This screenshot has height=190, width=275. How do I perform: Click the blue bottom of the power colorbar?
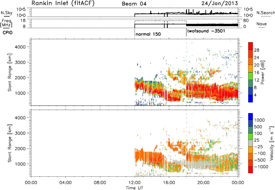(251, 98)
